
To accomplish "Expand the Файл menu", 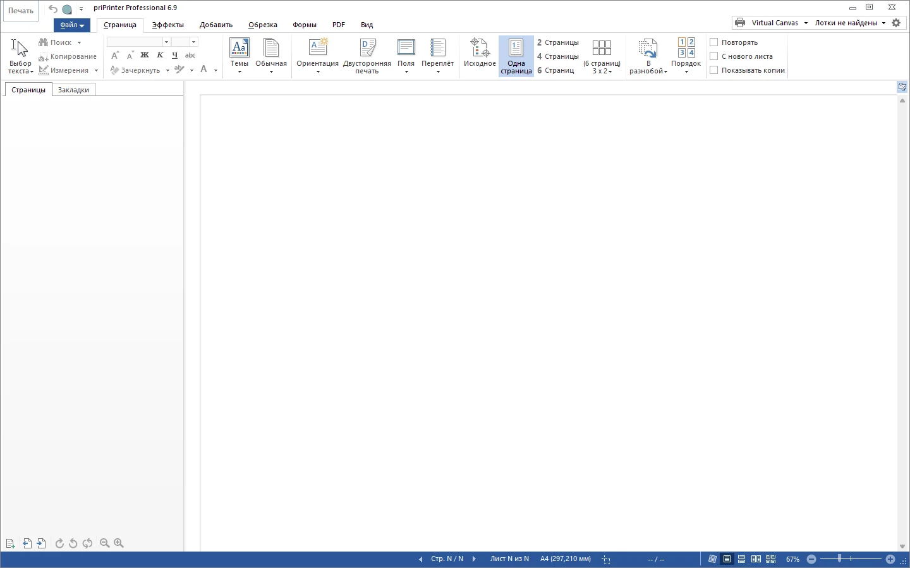I will [72, 25].
